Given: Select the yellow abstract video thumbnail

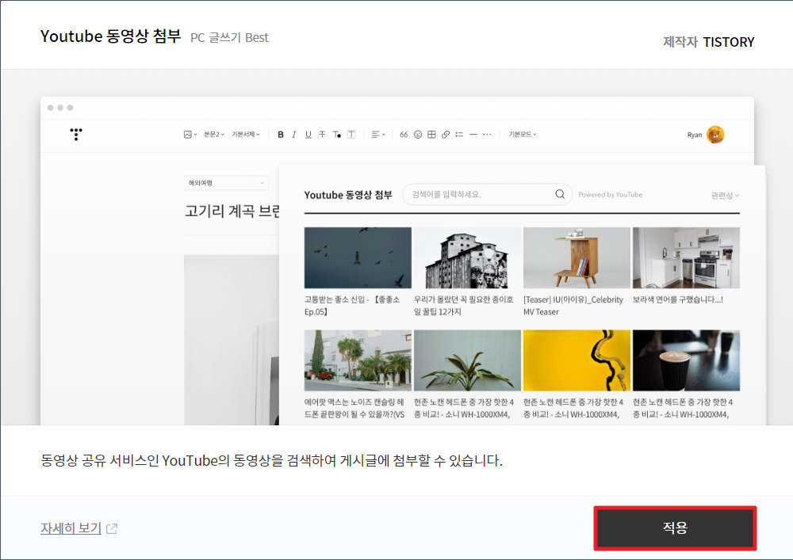Looking at the screenshot, I should coord(577,360).
